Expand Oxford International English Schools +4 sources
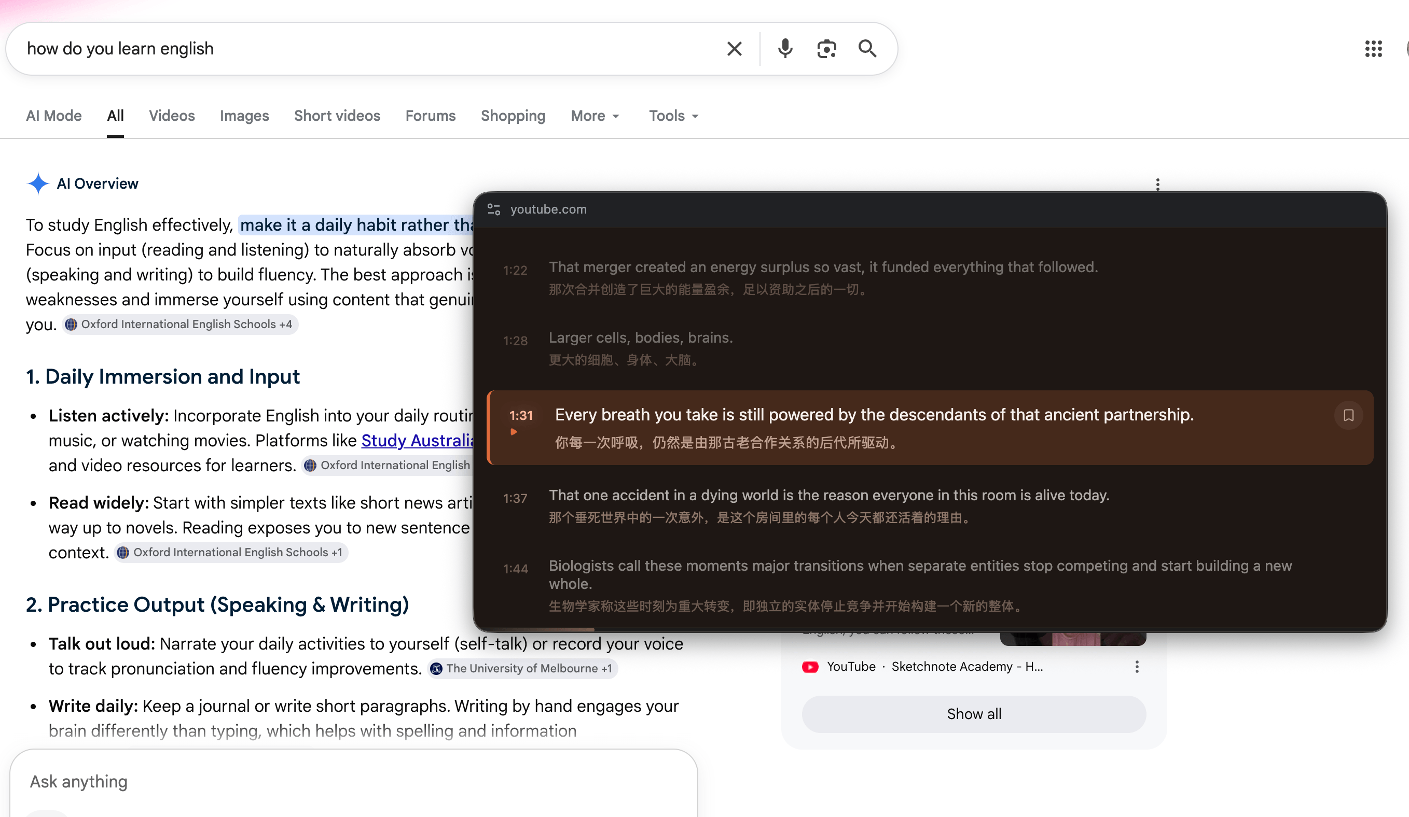Viewport: 1409px width, 817px height. (180, 325)
